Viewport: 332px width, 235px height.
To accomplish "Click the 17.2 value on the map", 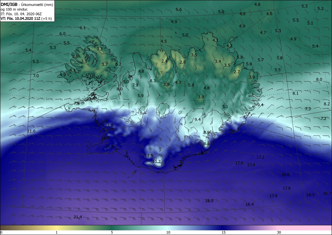I will 260,157.
